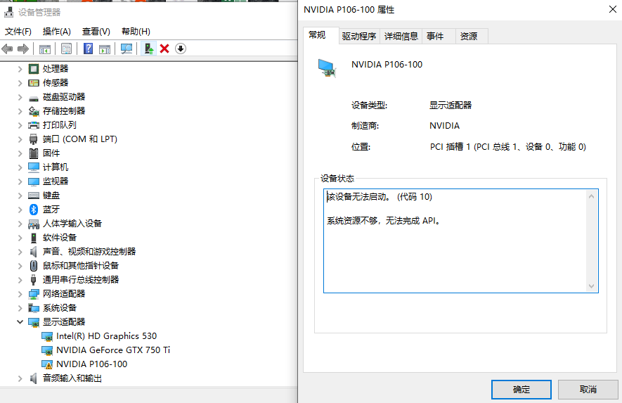This screenshot has width=622, height=403.
Task: Click the Firmware (固件) category icon
Action: 34,153
